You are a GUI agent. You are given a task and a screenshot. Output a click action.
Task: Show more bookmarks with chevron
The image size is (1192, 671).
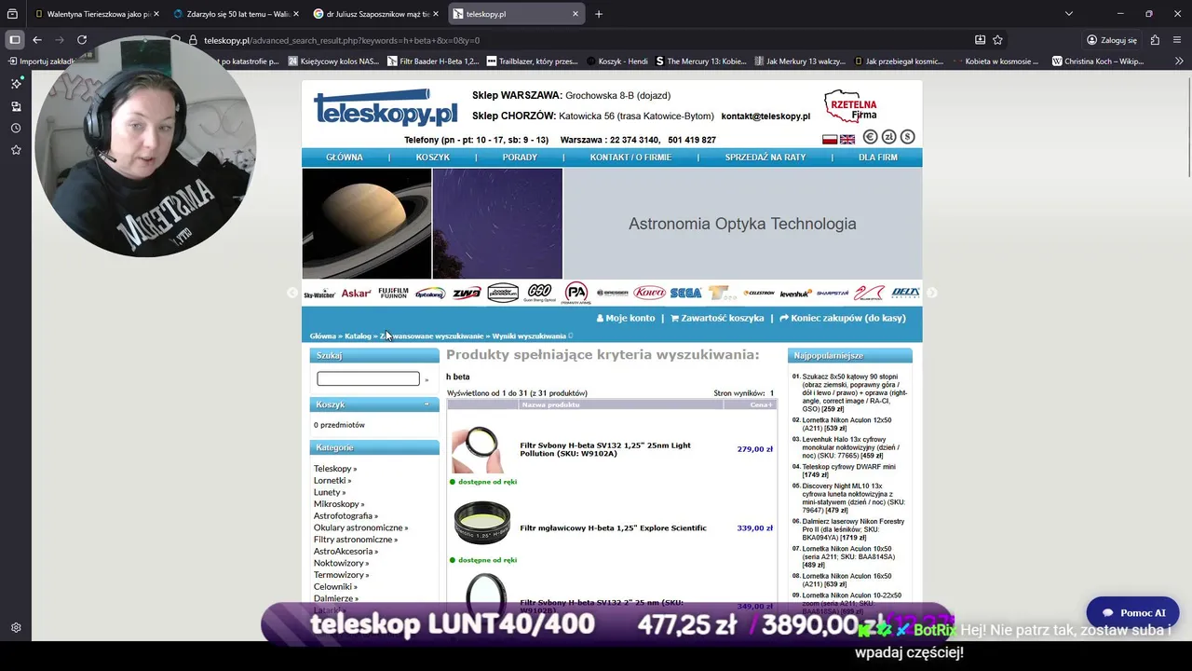tap(1179, 62)
